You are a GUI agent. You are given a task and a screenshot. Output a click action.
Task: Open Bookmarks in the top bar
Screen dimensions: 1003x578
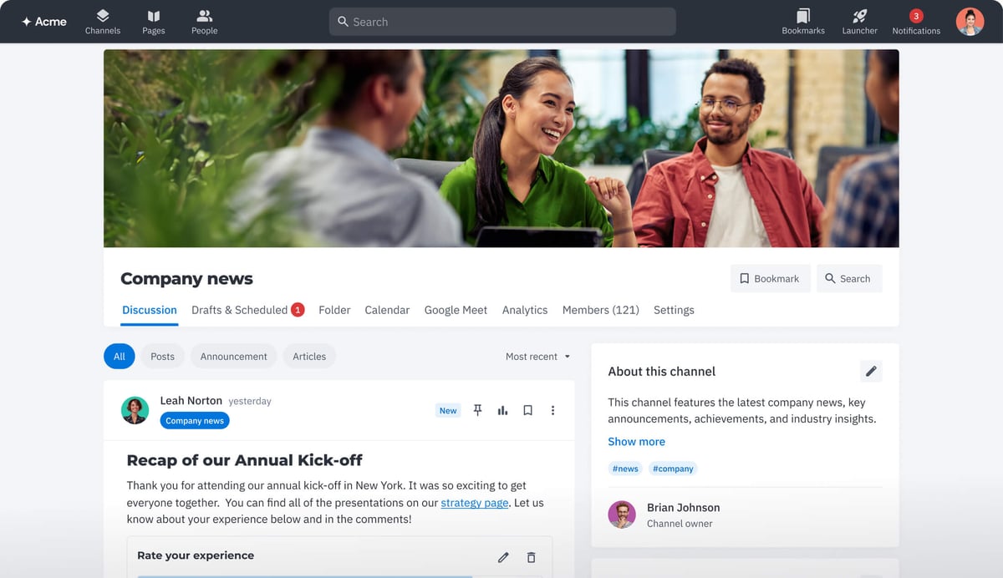pos(802,22)
